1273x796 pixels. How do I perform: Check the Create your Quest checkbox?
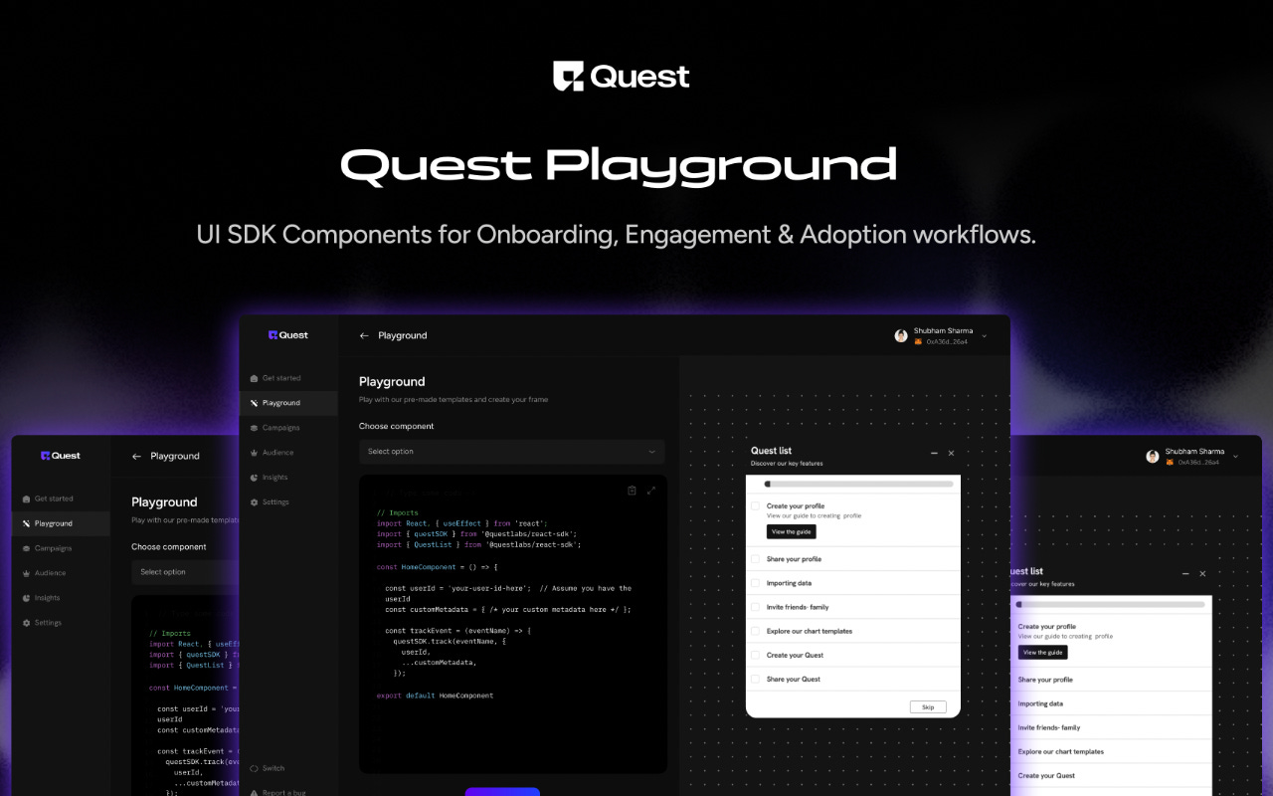756,655
